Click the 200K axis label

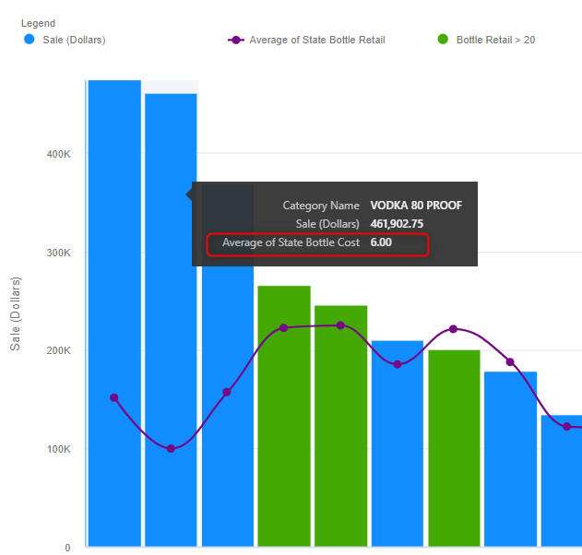point(59,350)
